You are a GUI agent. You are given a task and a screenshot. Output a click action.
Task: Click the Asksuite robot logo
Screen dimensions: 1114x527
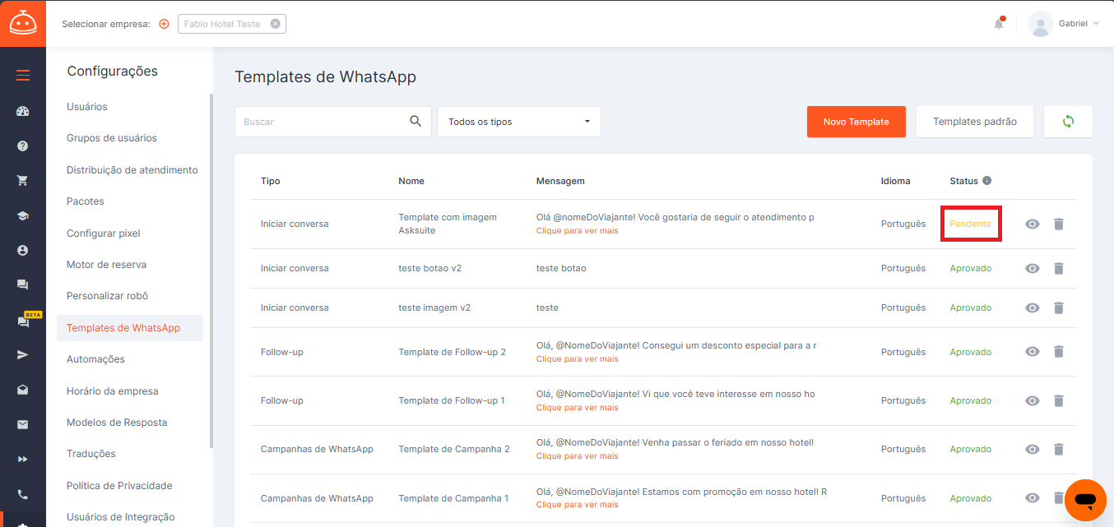23,23
